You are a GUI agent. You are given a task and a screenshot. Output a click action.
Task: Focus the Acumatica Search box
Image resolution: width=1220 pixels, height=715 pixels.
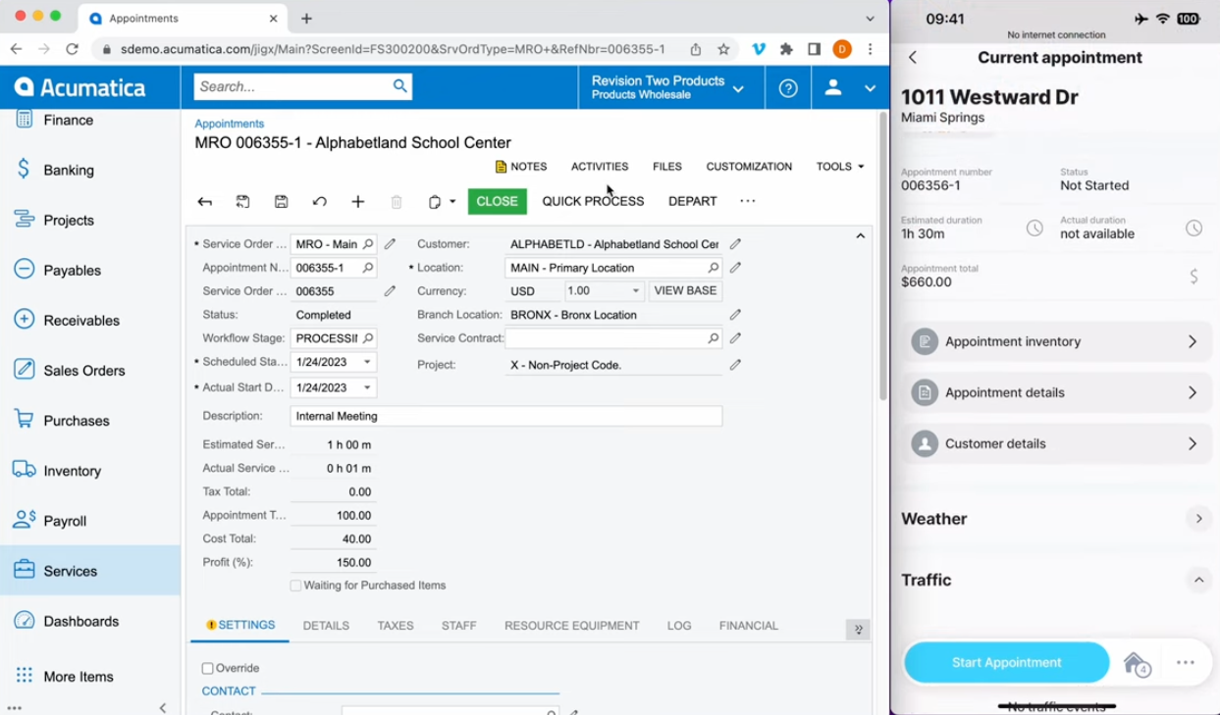coord(292,86)
